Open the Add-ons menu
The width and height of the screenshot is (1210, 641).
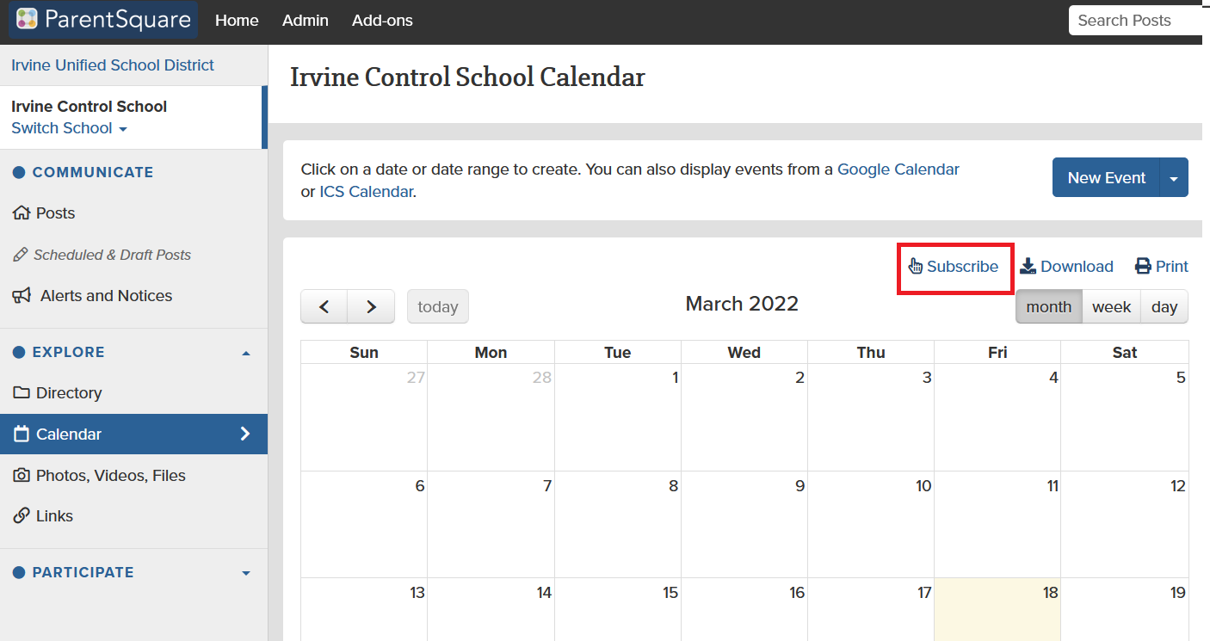(x=382, y=21)
